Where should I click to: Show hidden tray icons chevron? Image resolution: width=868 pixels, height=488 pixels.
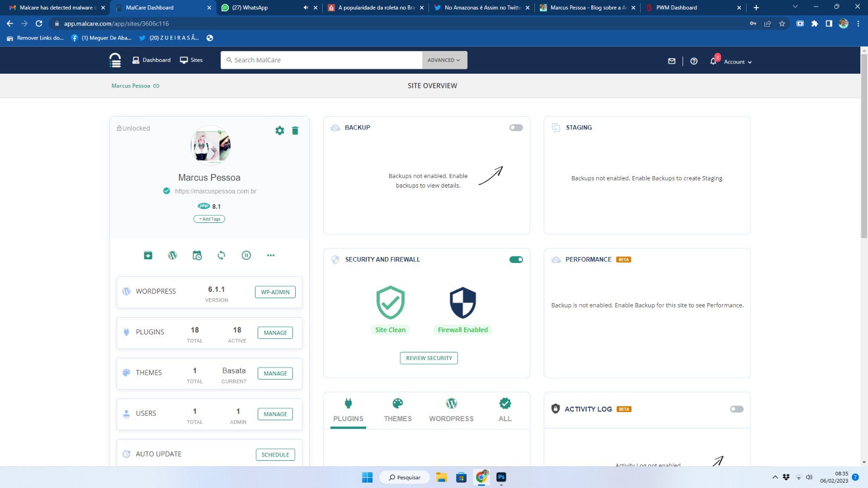(x=775, y=477)
